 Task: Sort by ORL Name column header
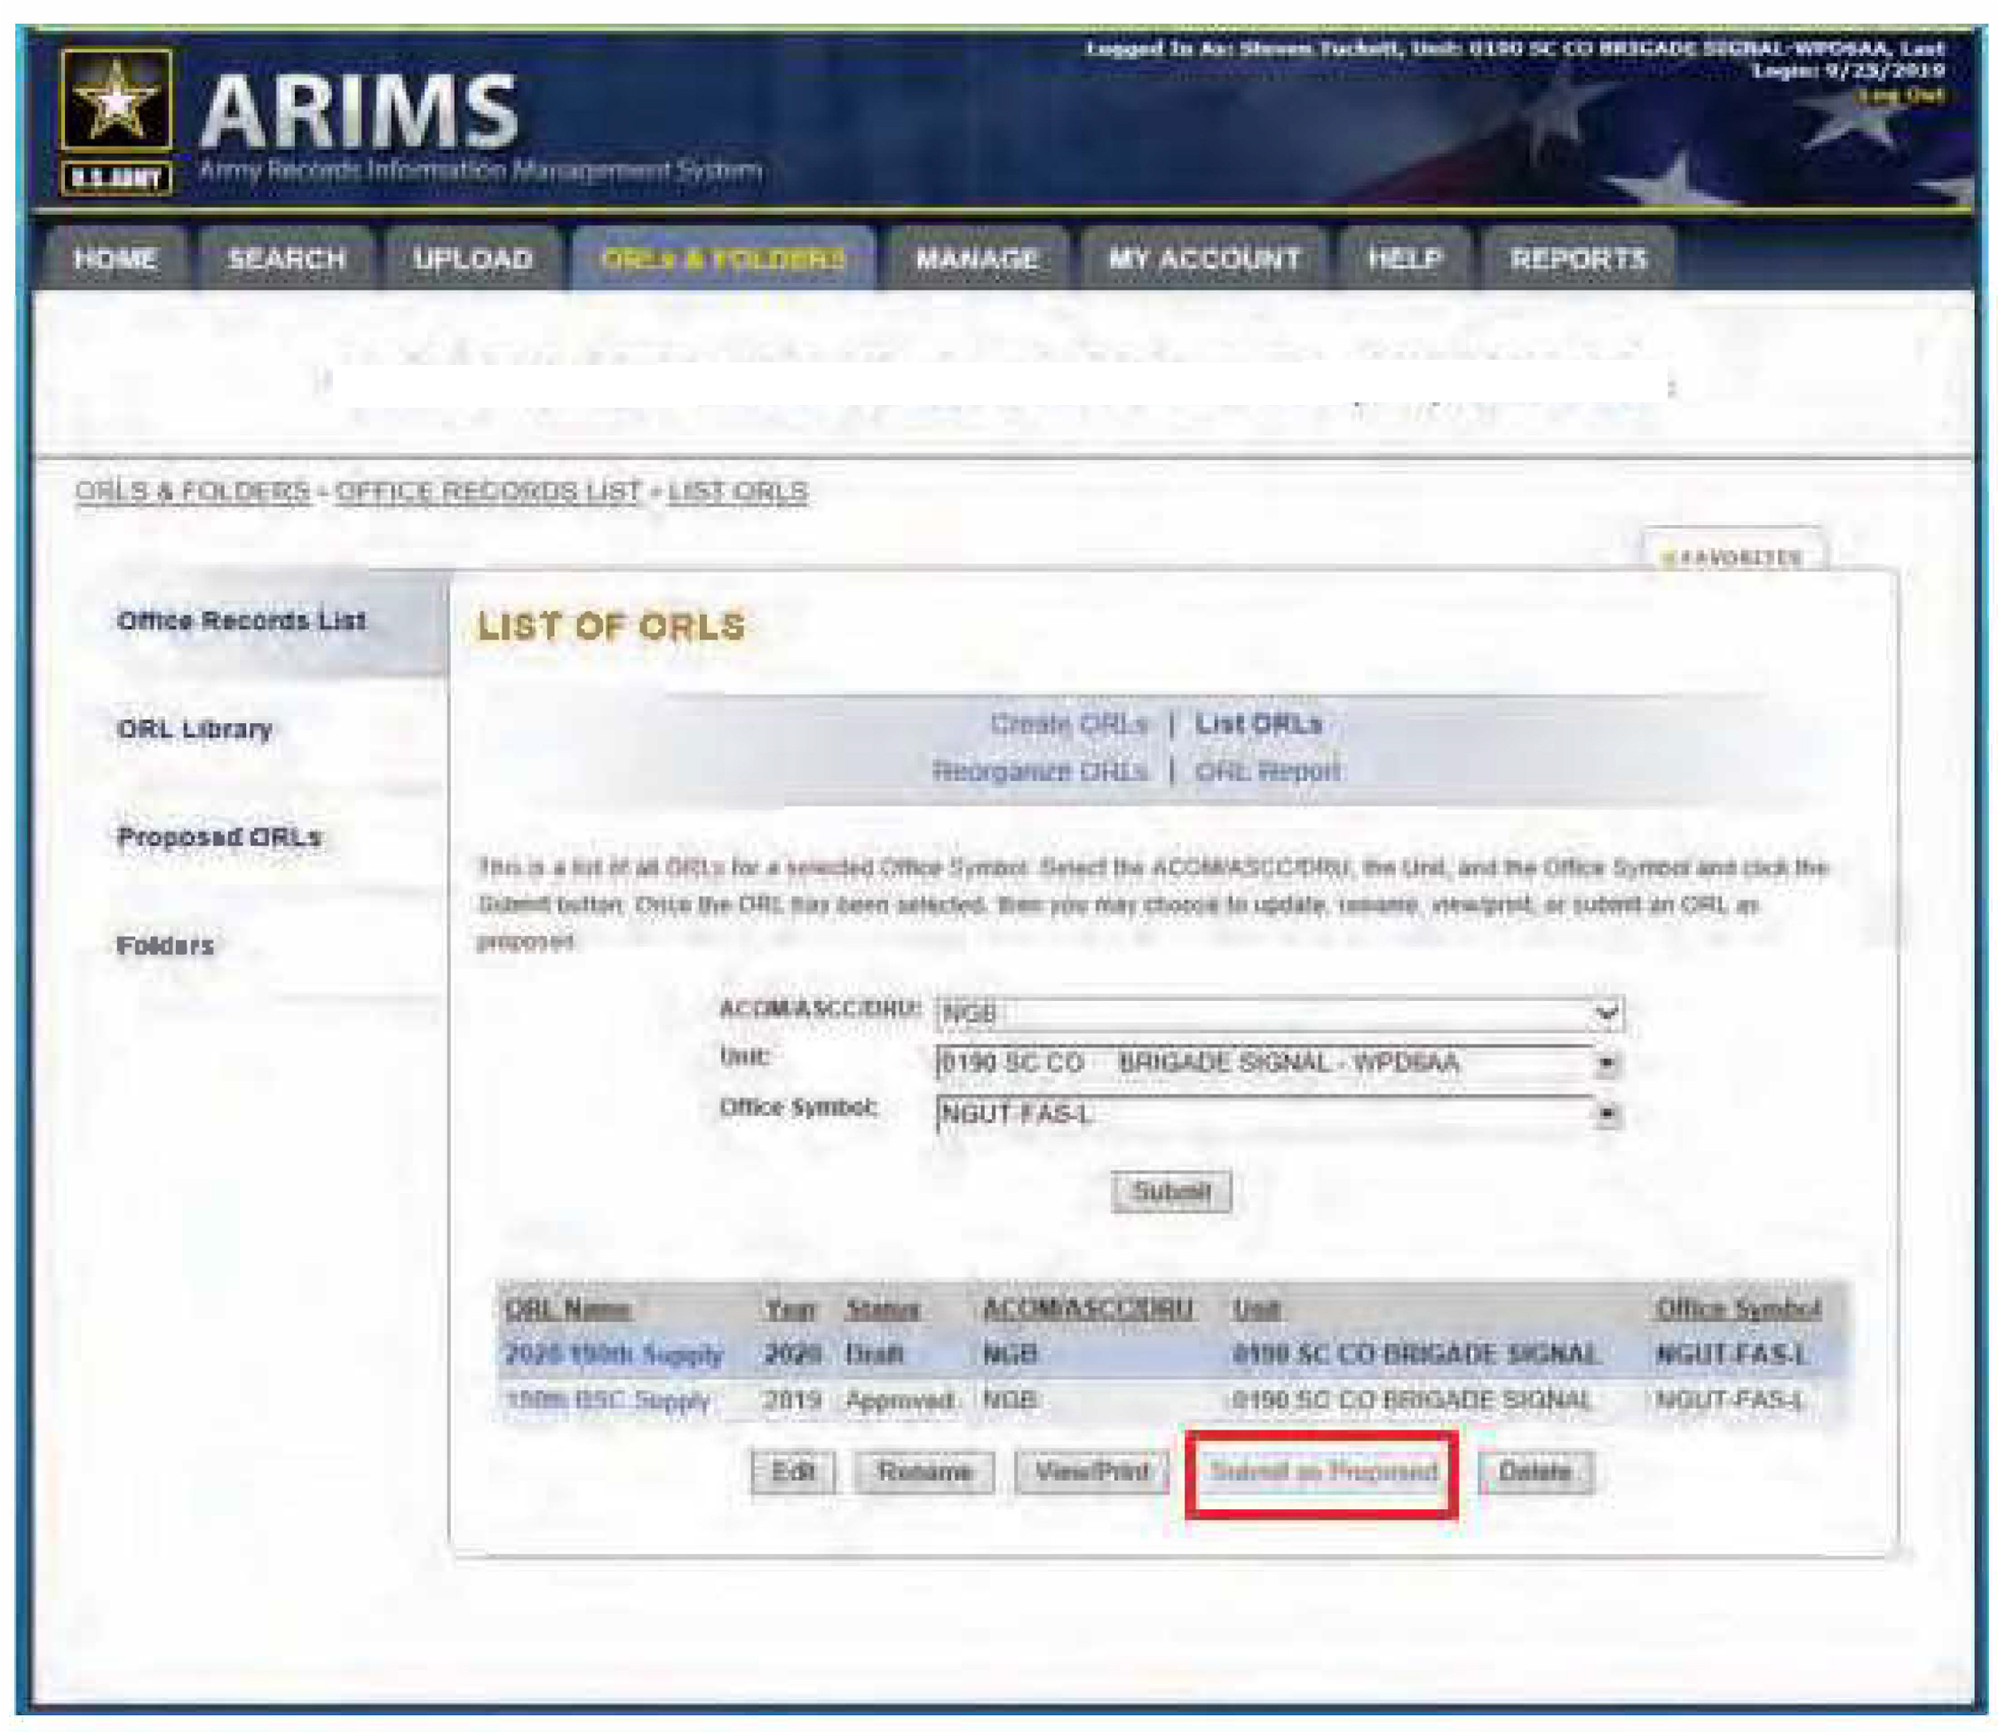tap(568, 1308)
